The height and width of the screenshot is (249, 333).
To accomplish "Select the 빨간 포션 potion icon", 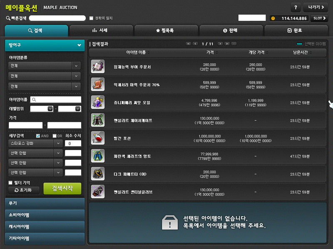I will (x=98, y=138).
